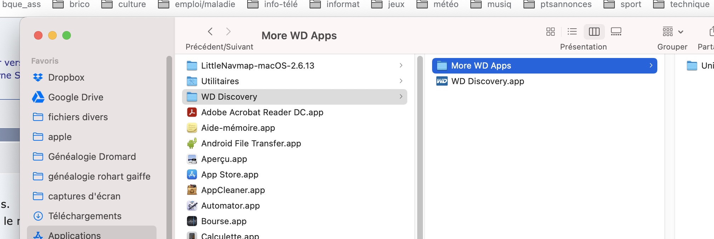The image size is (714, 239).
Task: Open the musiq bookmarks folder
Action: [x=491, y=4]
